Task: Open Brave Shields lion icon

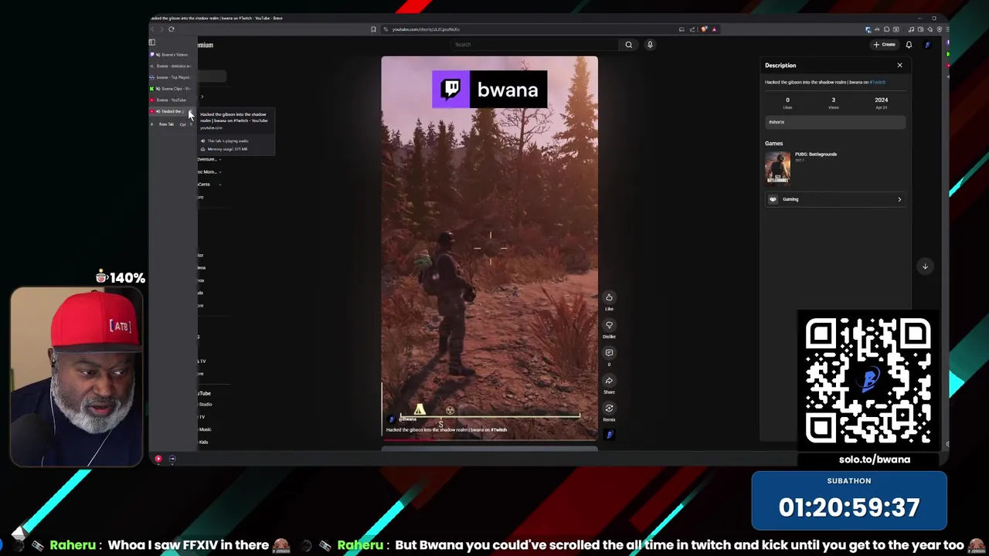Action: click(x=704, y=29)
